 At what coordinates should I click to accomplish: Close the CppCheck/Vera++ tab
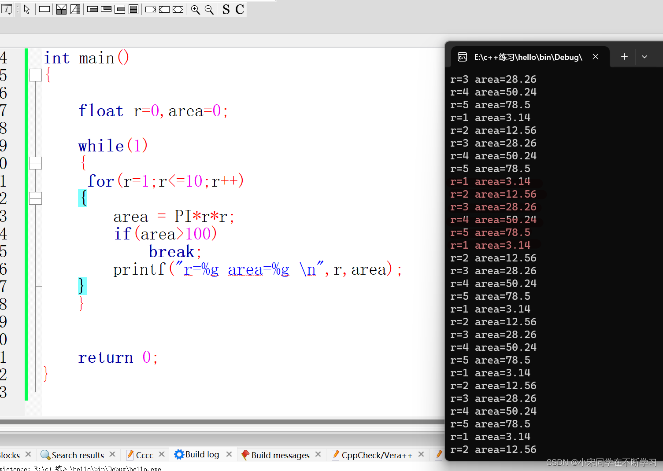tap(421, 454)
